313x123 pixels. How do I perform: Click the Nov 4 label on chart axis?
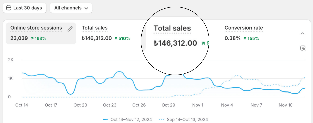[x=227, y=105]
